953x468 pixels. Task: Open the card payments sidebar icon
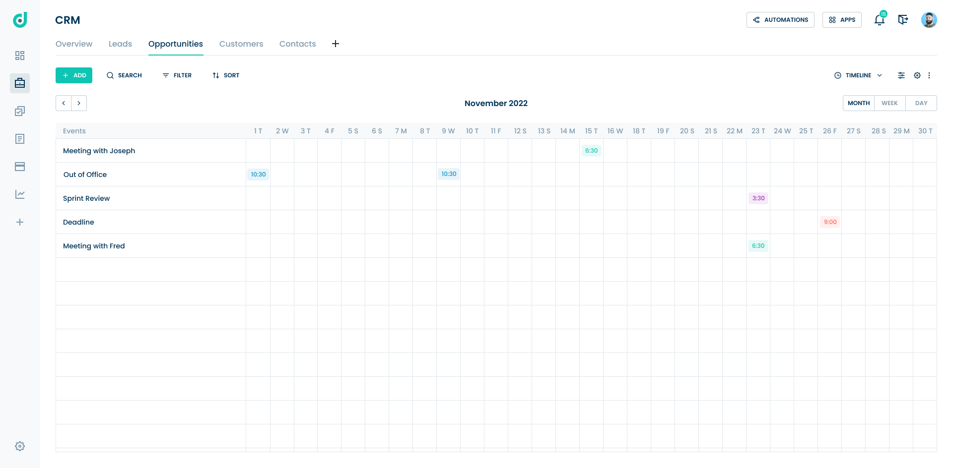click(20, 167)
